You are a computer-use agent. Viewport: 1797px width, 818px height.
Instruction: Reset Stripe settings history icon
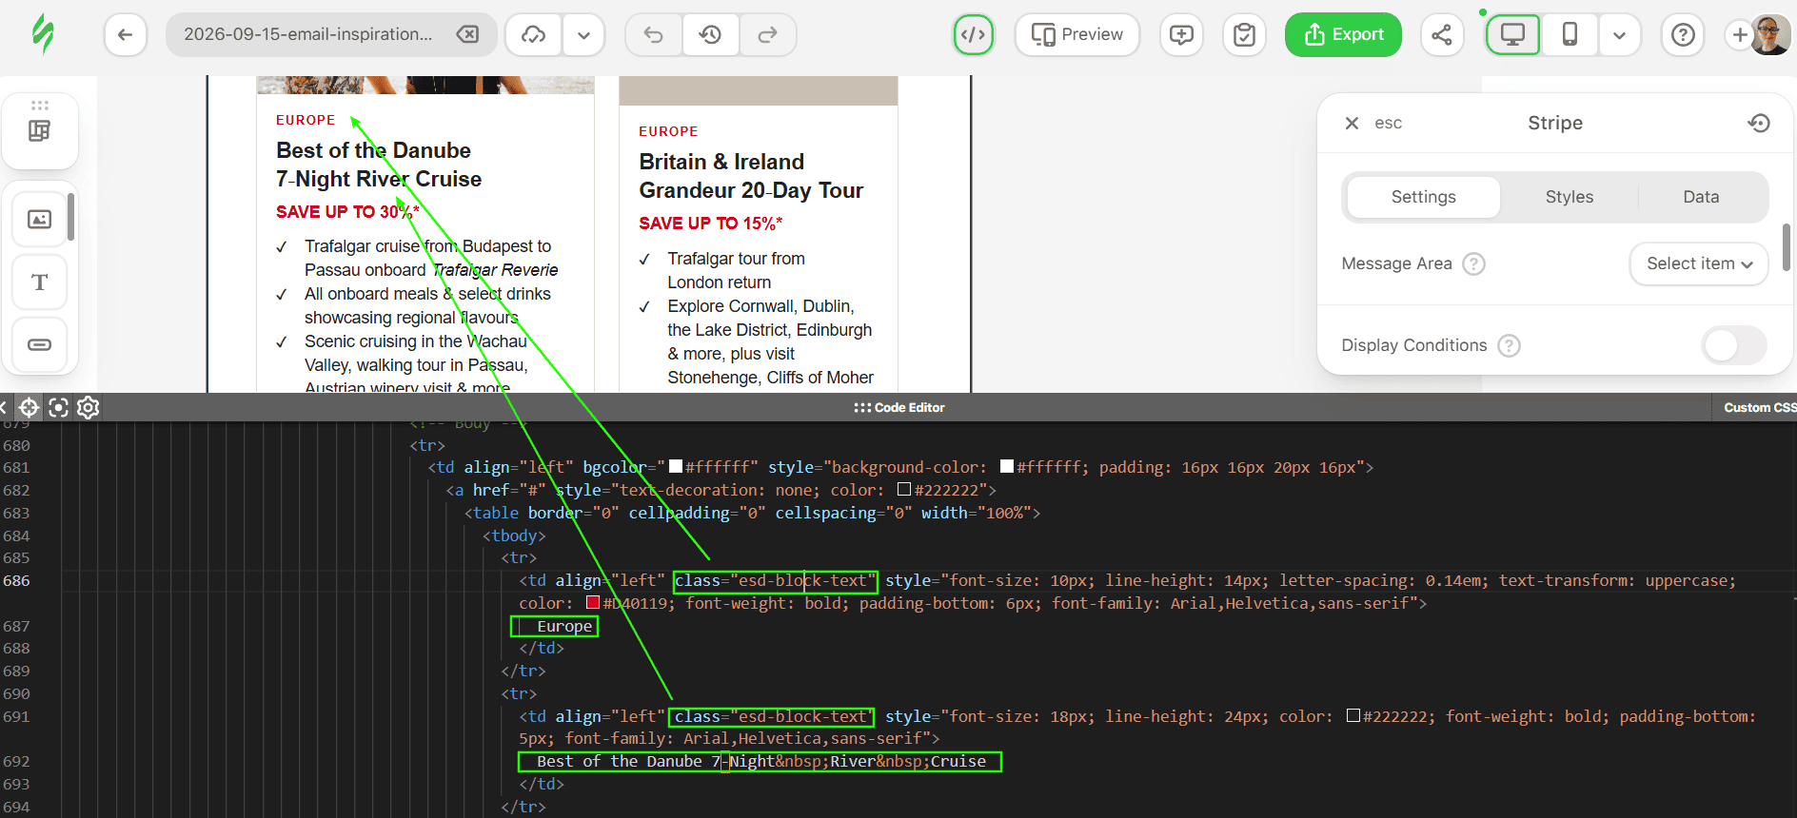point(1759,123)
